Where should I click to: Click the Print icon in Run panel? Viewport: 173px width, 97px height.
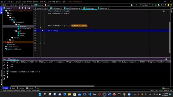[7, 74]
